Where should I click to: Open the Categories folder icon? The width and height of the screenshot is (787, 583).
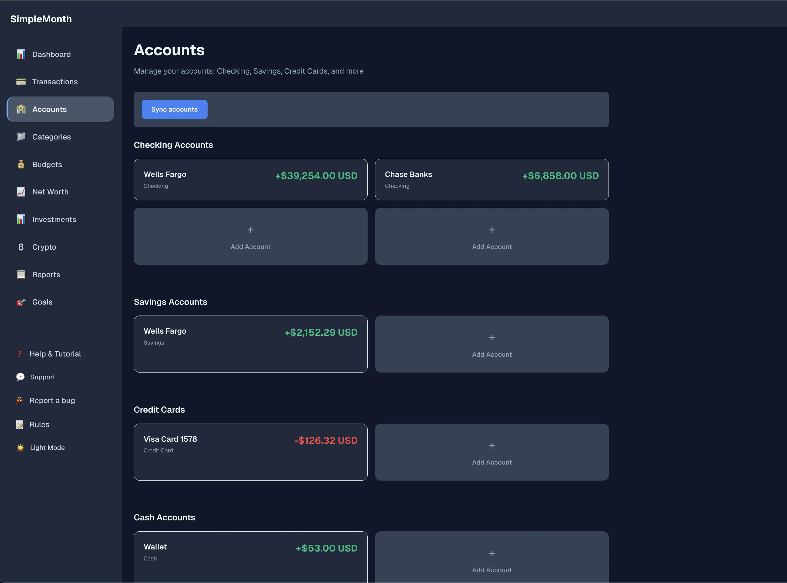pos(21,137)
